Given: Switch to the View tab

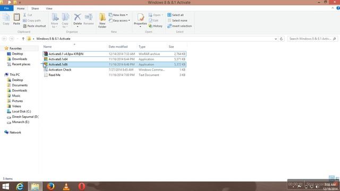Looking at the screenshot, I should tap(49, 8).
